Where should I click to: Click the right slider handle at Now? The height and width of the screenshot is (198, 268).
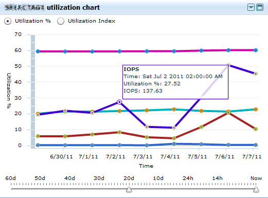pyautogui.click(x=256, y=189)
